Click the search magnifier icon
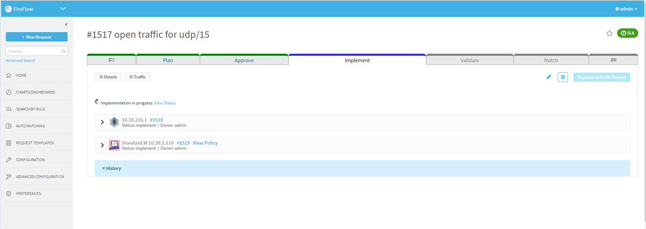 (x=63, y=51)
